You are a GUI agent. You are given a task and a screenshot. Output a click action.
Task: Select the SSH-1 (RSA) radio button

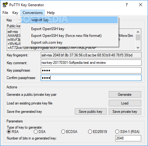coord(117,132)
